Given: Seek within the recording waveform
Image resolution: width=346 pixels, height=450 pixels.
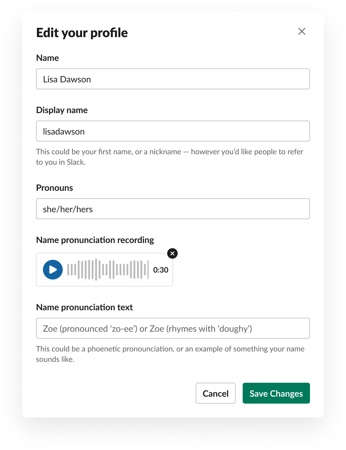Looking at the screenshot, I should point(108,270).
